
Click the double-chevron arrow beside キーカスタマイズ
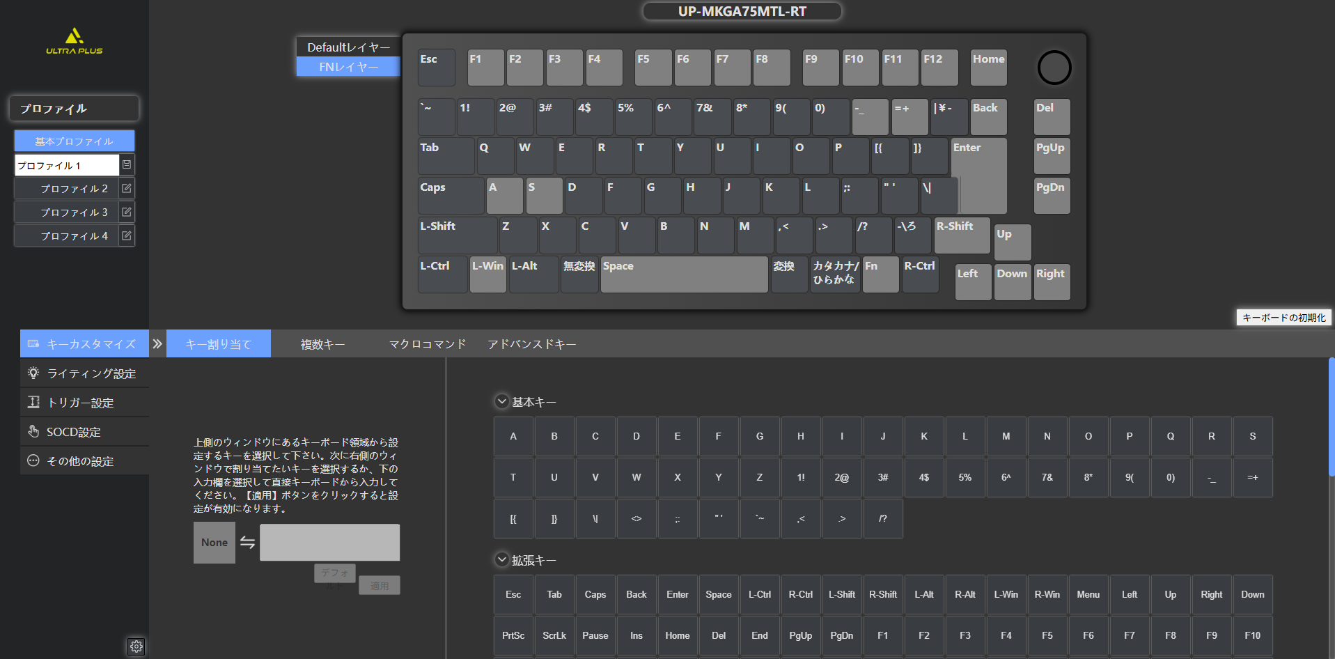tap(157, 343)
